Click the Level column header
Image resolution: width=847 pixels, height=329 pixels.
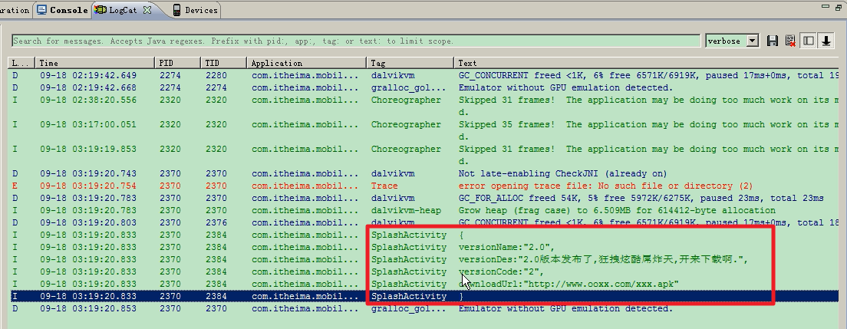22,63
